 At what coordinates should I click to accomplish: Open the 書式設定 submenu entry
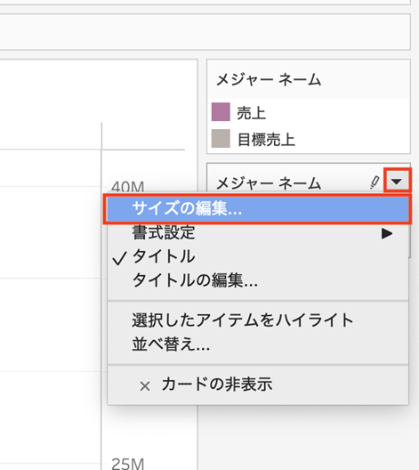point(258,232)
